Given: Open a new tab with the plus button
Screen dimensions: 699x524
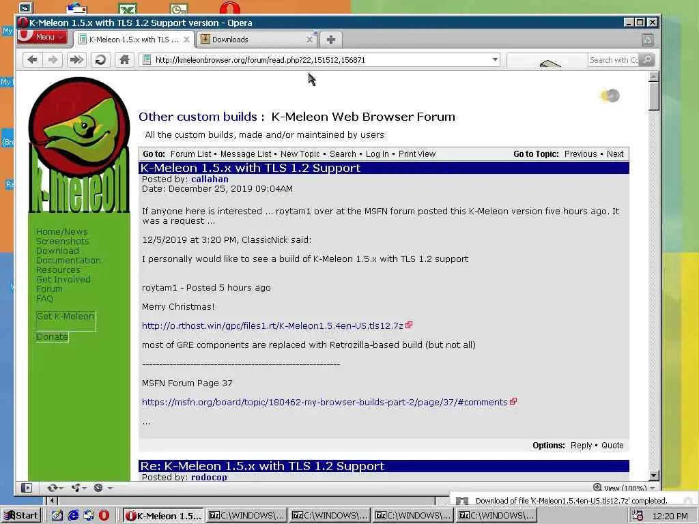Looking at the screenshot, I should [x=331, y=40].
